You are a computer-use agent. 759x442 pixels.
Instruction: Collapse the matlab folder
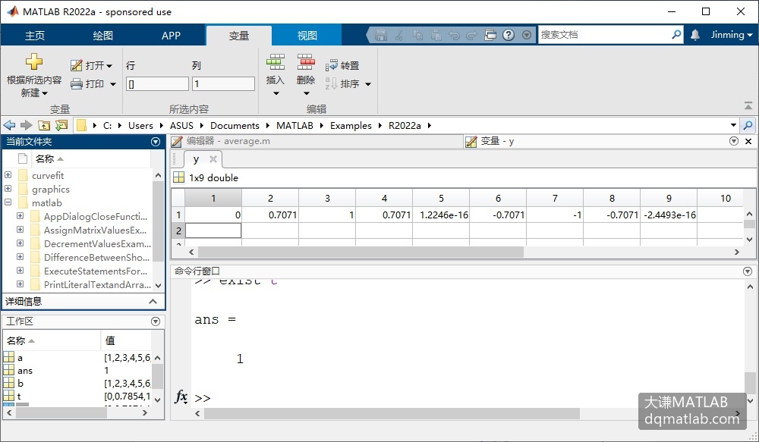(8, 202)
